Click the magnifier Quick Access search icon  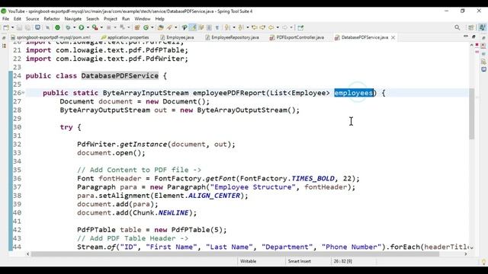457,27
